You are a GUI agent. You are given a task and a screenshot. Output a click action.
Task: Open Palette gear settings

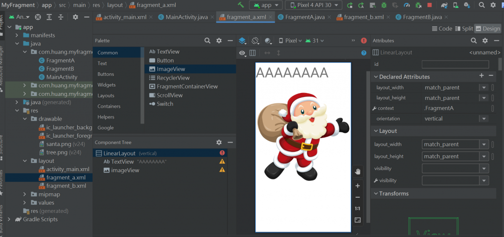[219, 40]
